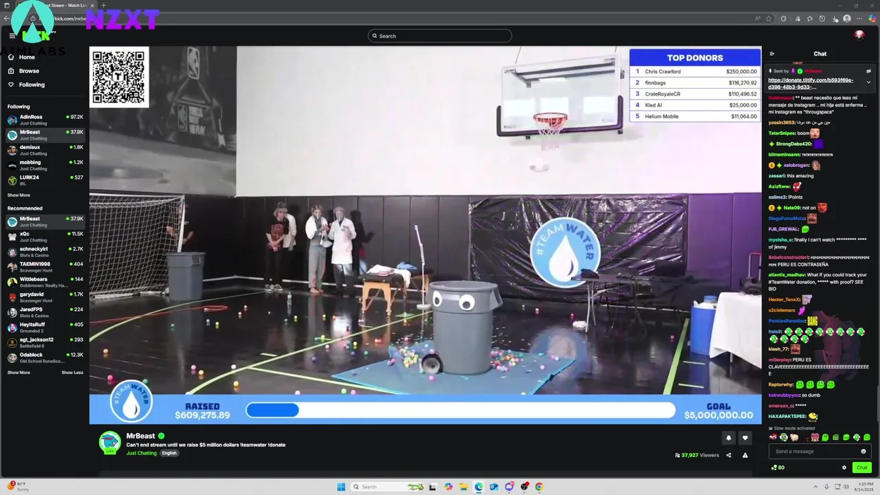Open user profile avatar menu

[859, 35]
